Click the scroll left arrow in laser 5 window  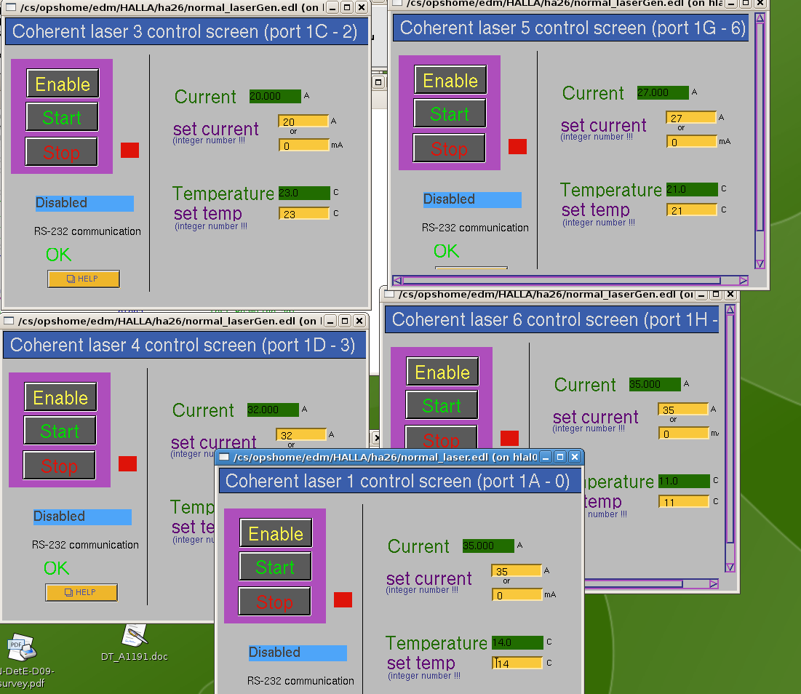[x=397, y=280]
